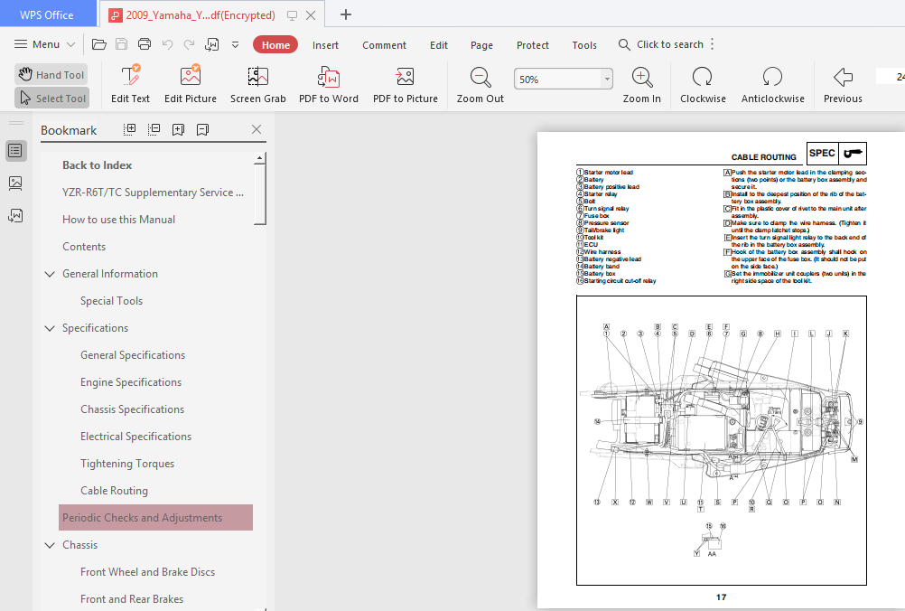
Task: Open the quick access customize dropdown
Action: click(236, 44)
